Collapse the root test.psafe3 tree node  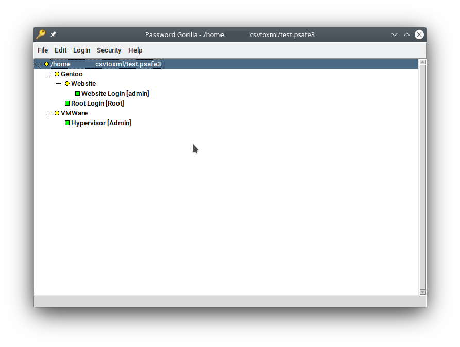pyautogui.click(x=38, y=65)
